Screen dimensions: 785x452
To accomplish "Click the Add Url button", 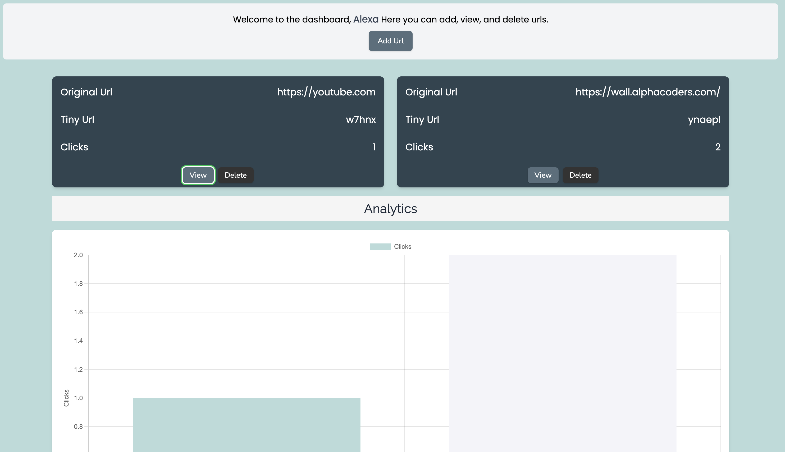I will click(x=390, y=41).
